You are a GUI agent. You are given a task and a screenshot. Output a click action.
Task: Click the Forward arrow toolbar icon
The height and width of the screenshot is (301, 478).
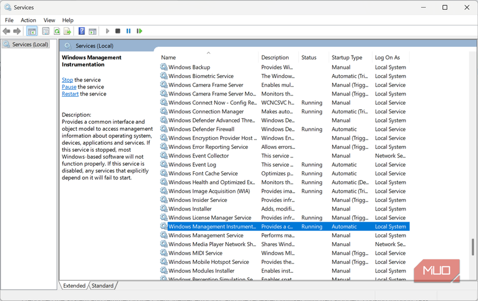(x=17, y=31)
